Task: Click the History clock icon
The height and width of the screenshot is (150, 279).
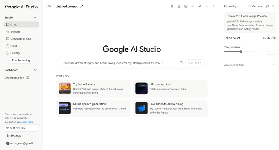Action: [8, 53]
